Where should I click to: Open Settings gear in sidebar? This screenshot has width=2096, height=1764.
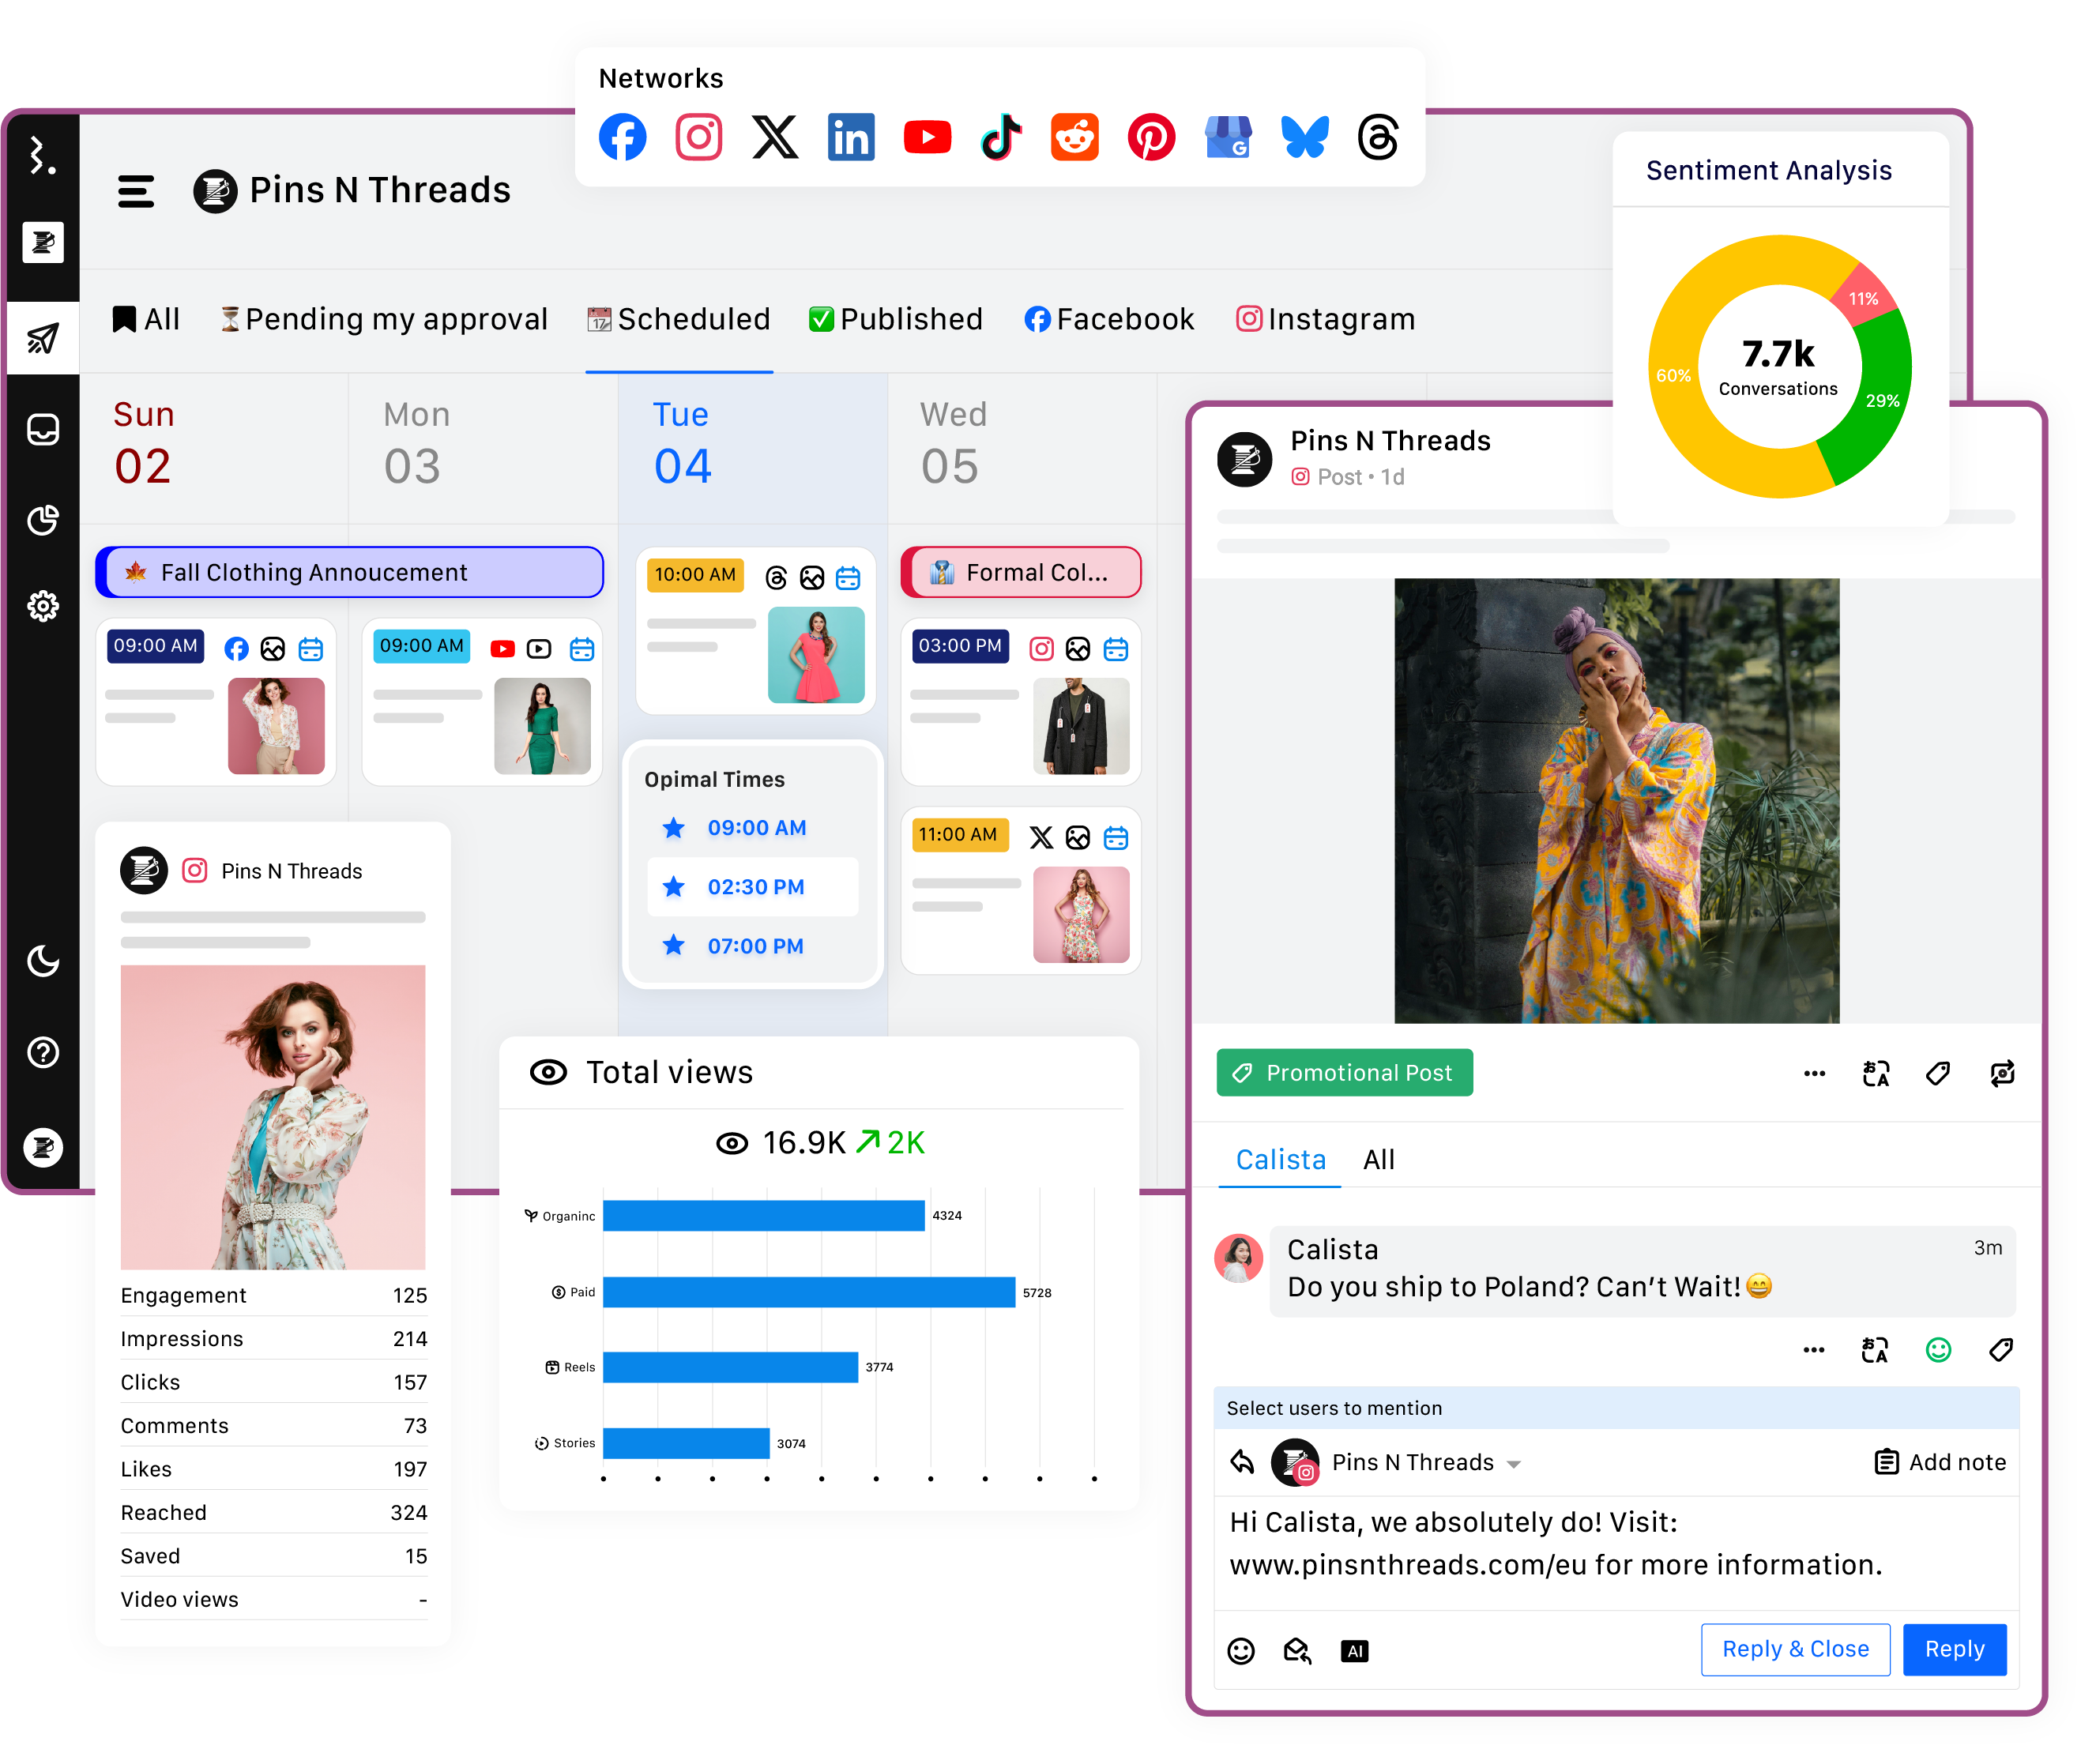point(42,606)
